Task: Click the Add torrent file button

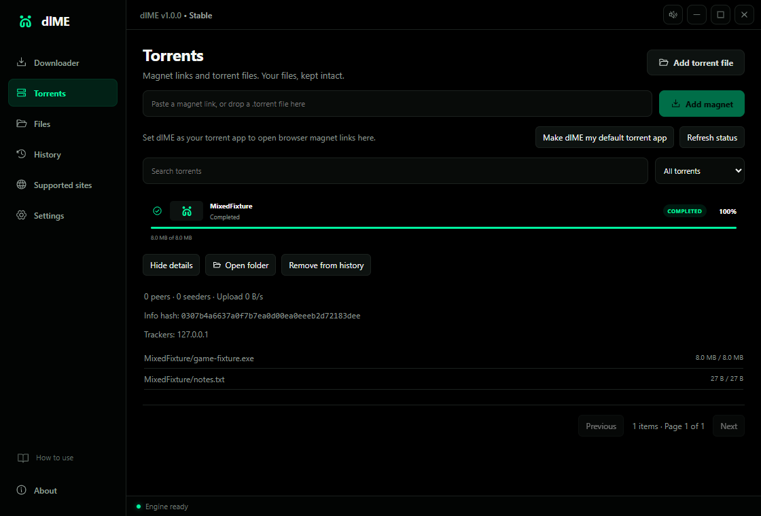Action: pos(696,62)
